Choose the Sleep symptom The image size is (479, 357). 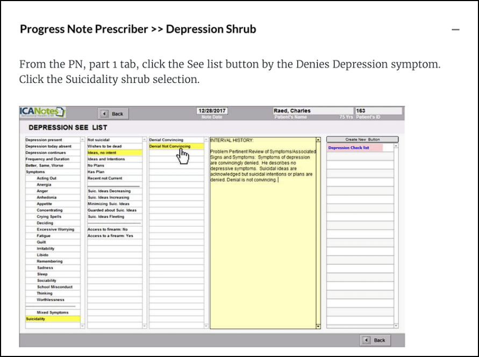[53, 274]
